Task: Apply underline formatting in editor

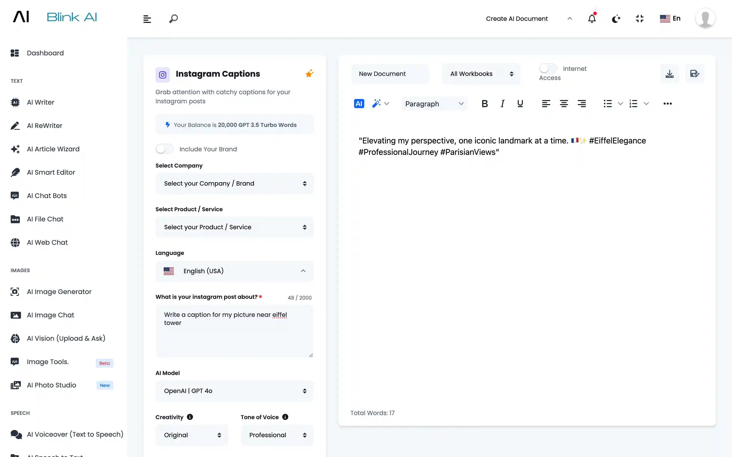Action: tap(520, 104)
